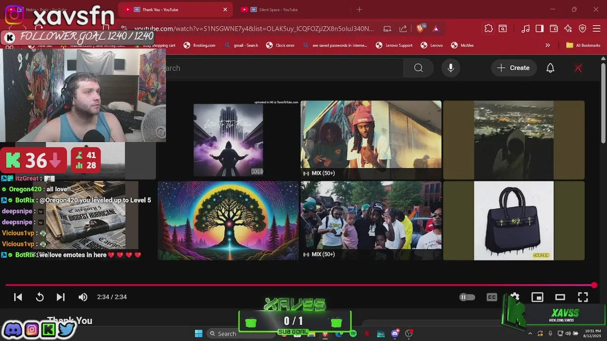Select the Thank You - YouTube tab
This screenshot has width=607, height=341.
(175, 9)
